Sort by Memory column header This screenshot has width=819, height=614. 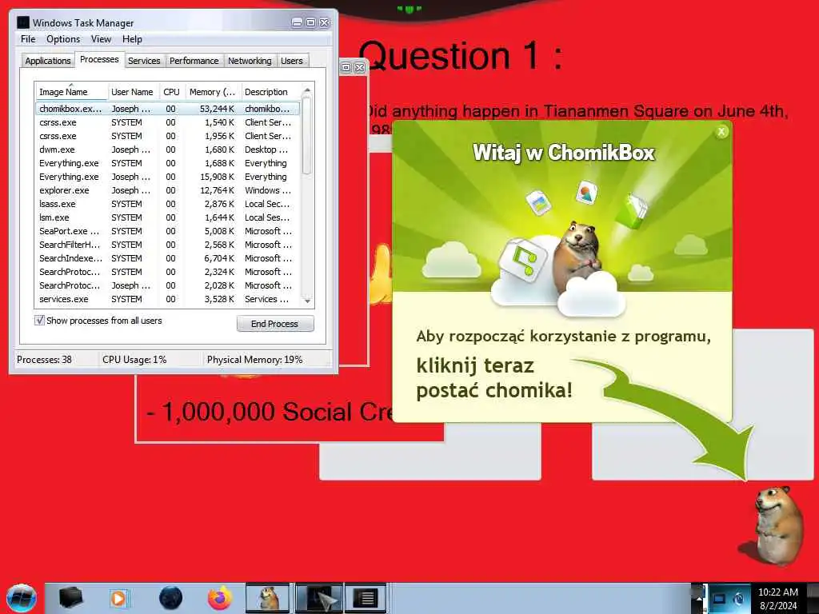point(213,92)
